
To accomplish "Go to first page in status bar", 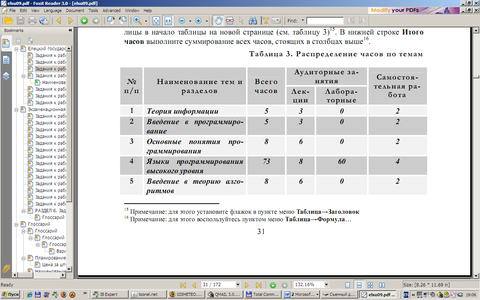I will (x=183, y=285).
